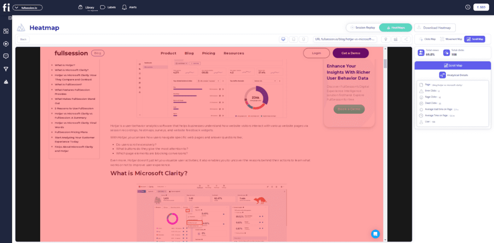Open the fullsession.io site dropdown
This screenshot has width=494, height=243.
point(27,8)
